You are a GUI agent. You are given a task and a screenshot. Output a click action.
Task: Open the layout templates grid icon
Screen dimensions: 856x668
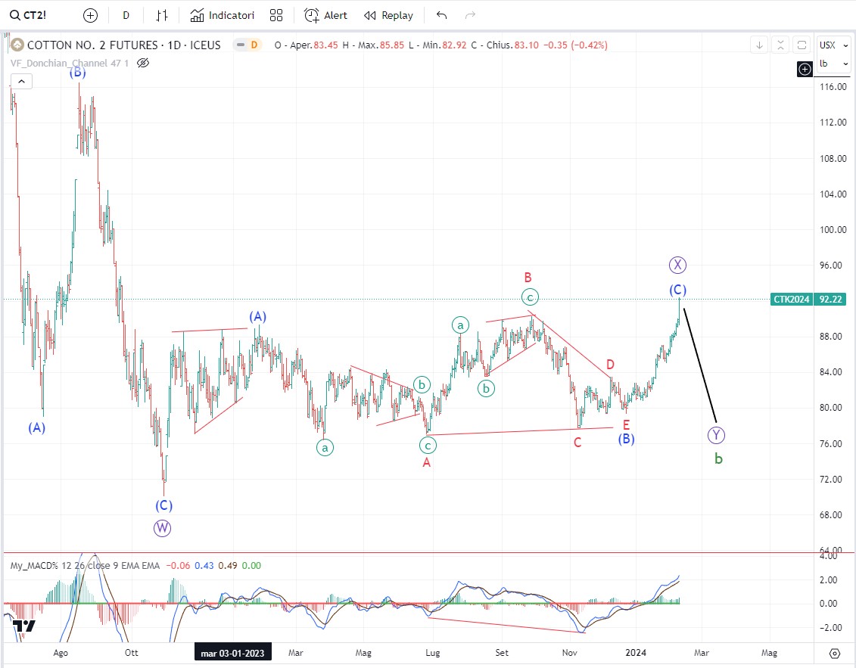point(276,15)
